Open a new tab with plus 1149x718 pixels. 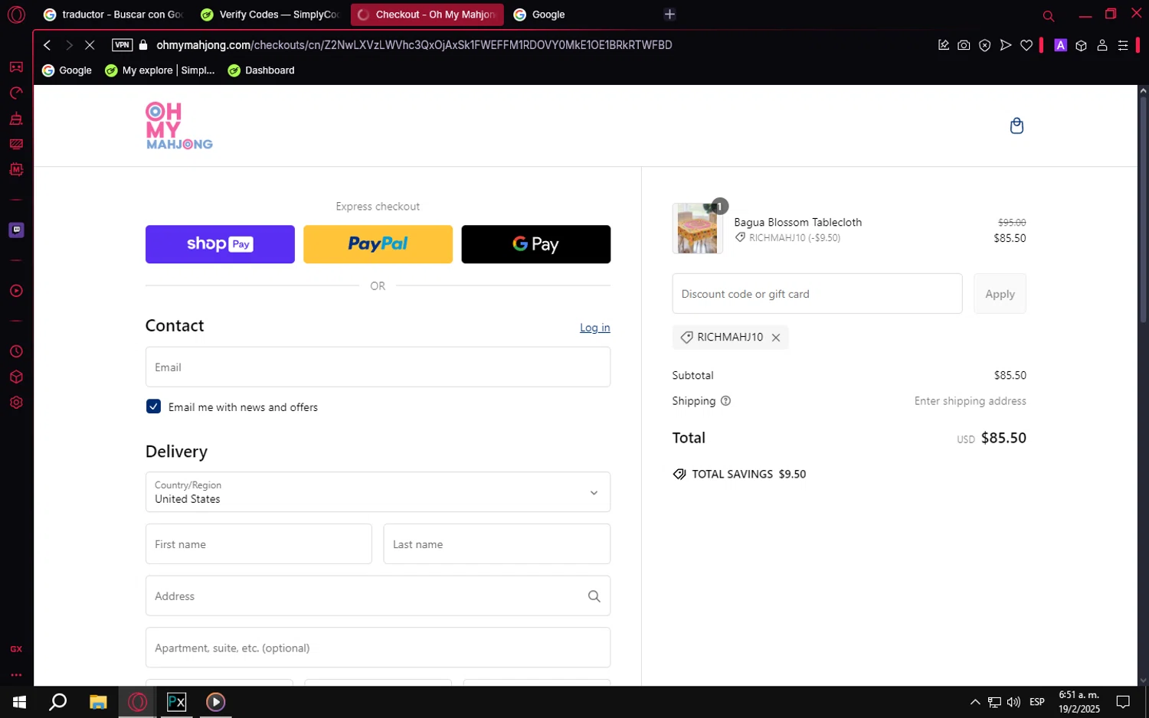tap(669, 15)
